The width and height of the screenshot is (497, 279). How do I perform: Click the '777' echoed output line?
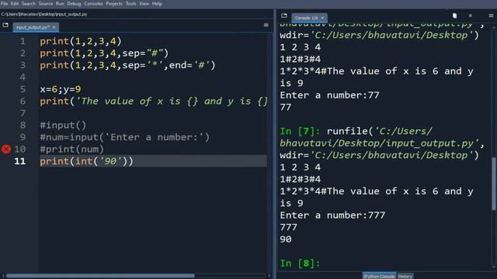288,227
